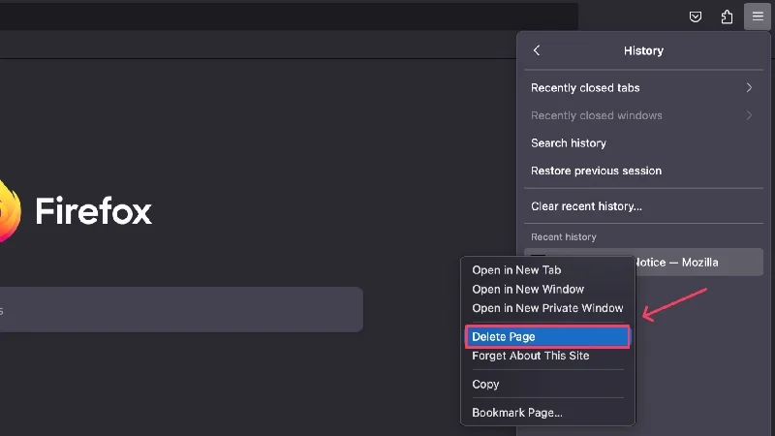Go back using the History panel arrow
Screen dimensions: 775x436
[537, 50]
